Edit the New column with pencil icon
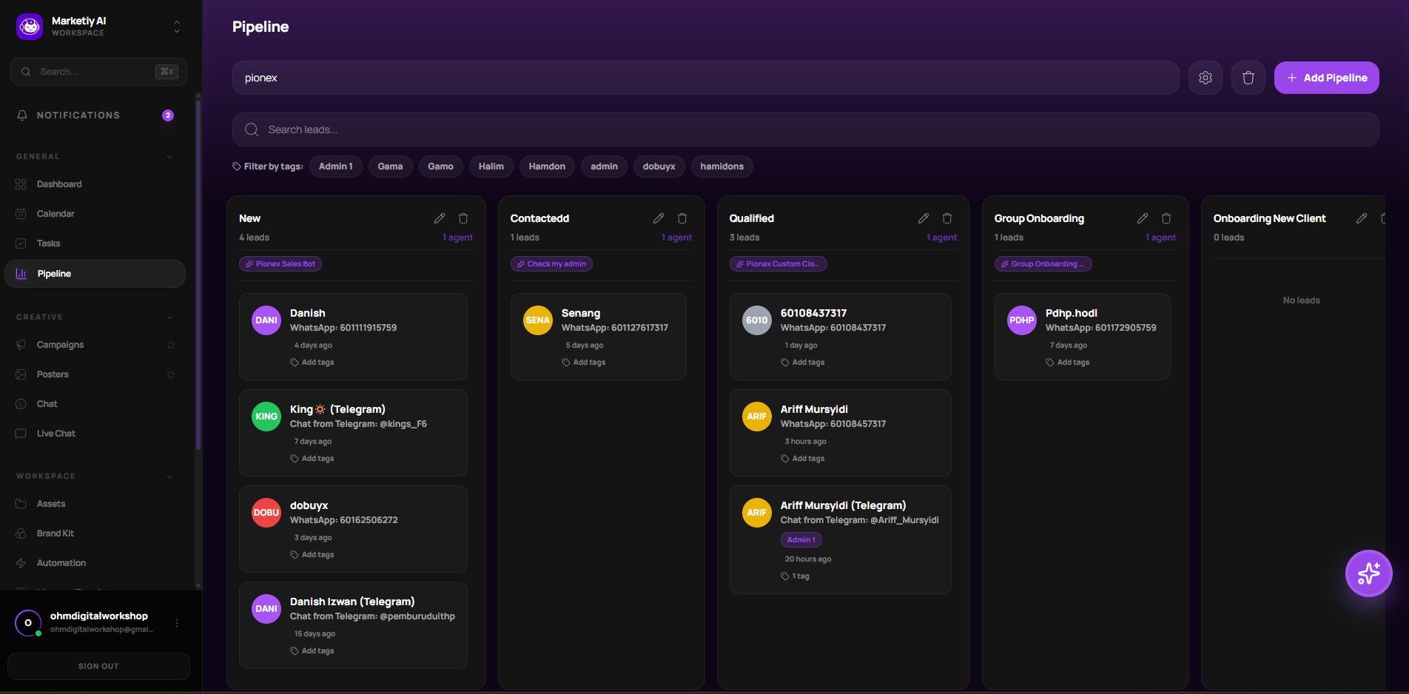Image resolution: width=1409 pixels, height=694 pixels. (x=440, y=218)
